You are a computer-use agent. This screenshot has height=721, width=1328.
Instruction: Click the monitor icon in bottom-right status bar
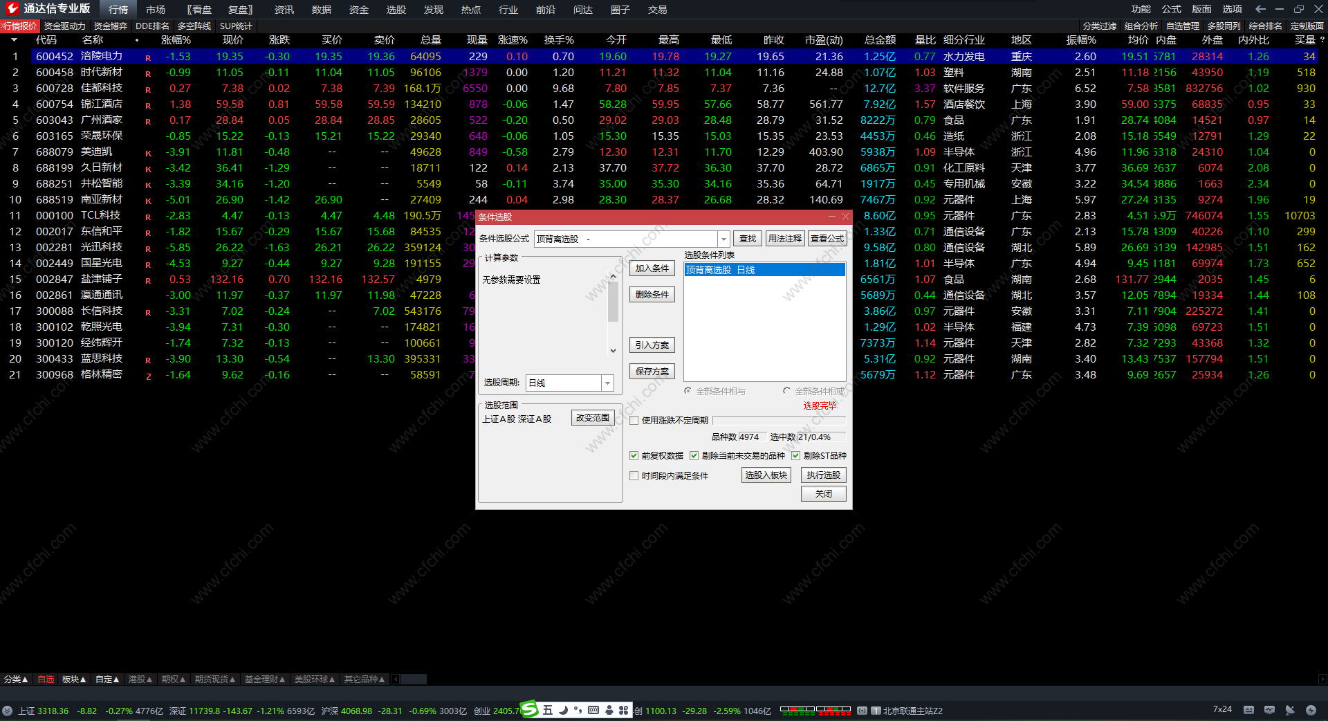[1269, 710]
